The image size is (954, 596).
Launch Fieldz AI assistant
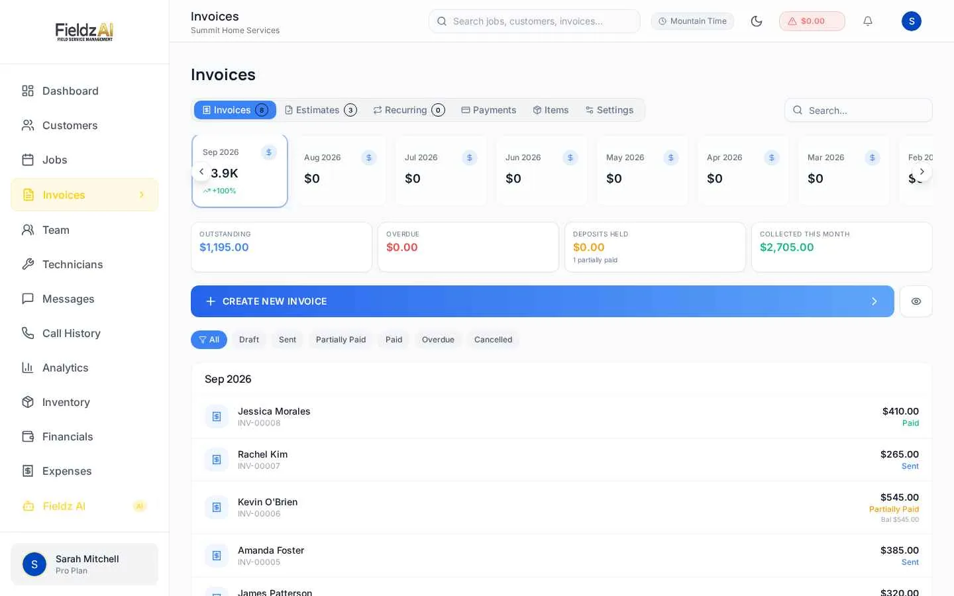point(84,506)
